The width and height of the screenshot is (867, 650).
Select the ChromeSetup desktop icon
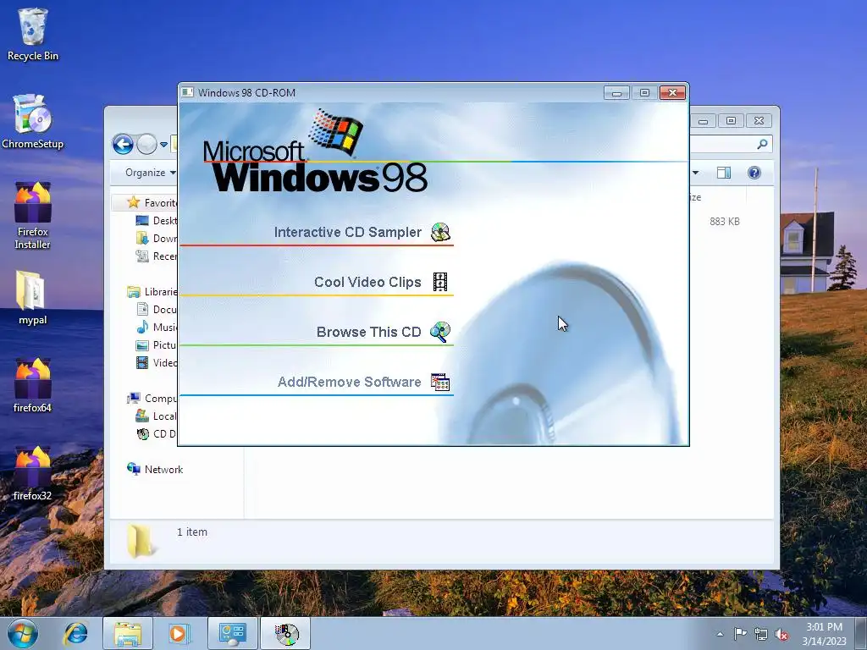pos(33,122)
